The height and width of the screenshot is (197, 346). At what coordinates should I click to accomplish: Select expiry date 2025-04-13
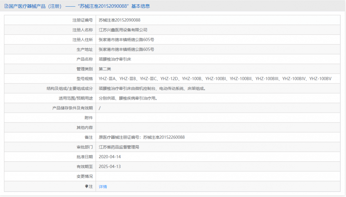pyautogui.click(x=110, y=167)
